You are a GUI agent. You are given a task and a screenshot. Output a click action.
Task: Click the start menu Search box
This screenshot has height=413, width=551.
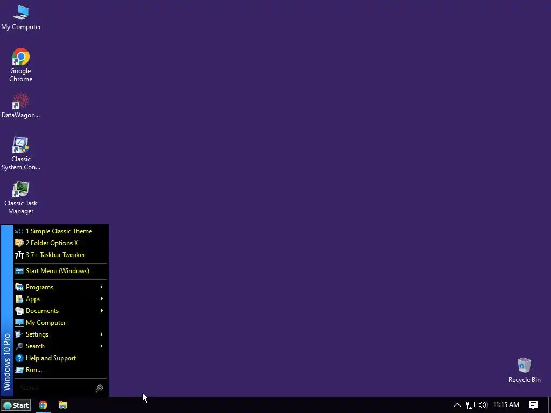[x=60, y=388]
